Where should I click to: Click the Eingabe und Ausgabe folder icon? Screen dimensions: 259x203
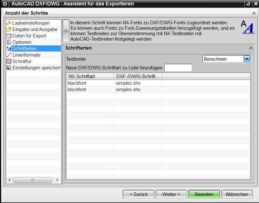coord(9,29)
